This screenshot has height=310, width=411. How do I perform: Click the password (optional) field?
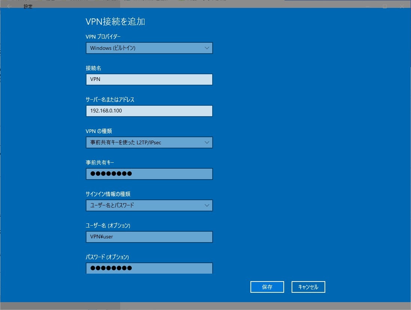click(x=149, y=268)
